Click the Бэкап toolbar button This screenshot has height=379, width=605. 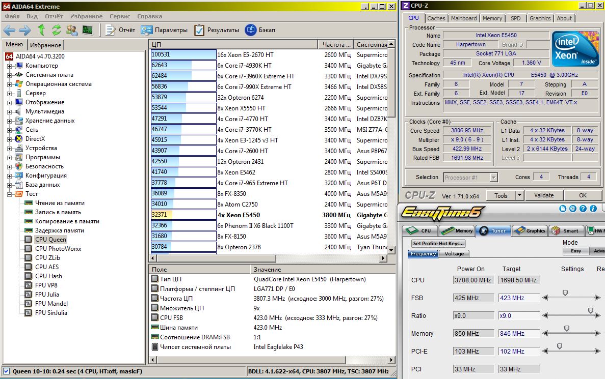[260, 30]
